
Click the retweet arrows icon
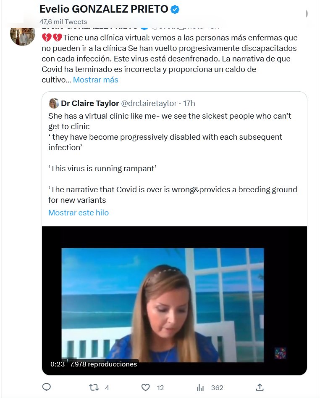(x=94, y=387)
